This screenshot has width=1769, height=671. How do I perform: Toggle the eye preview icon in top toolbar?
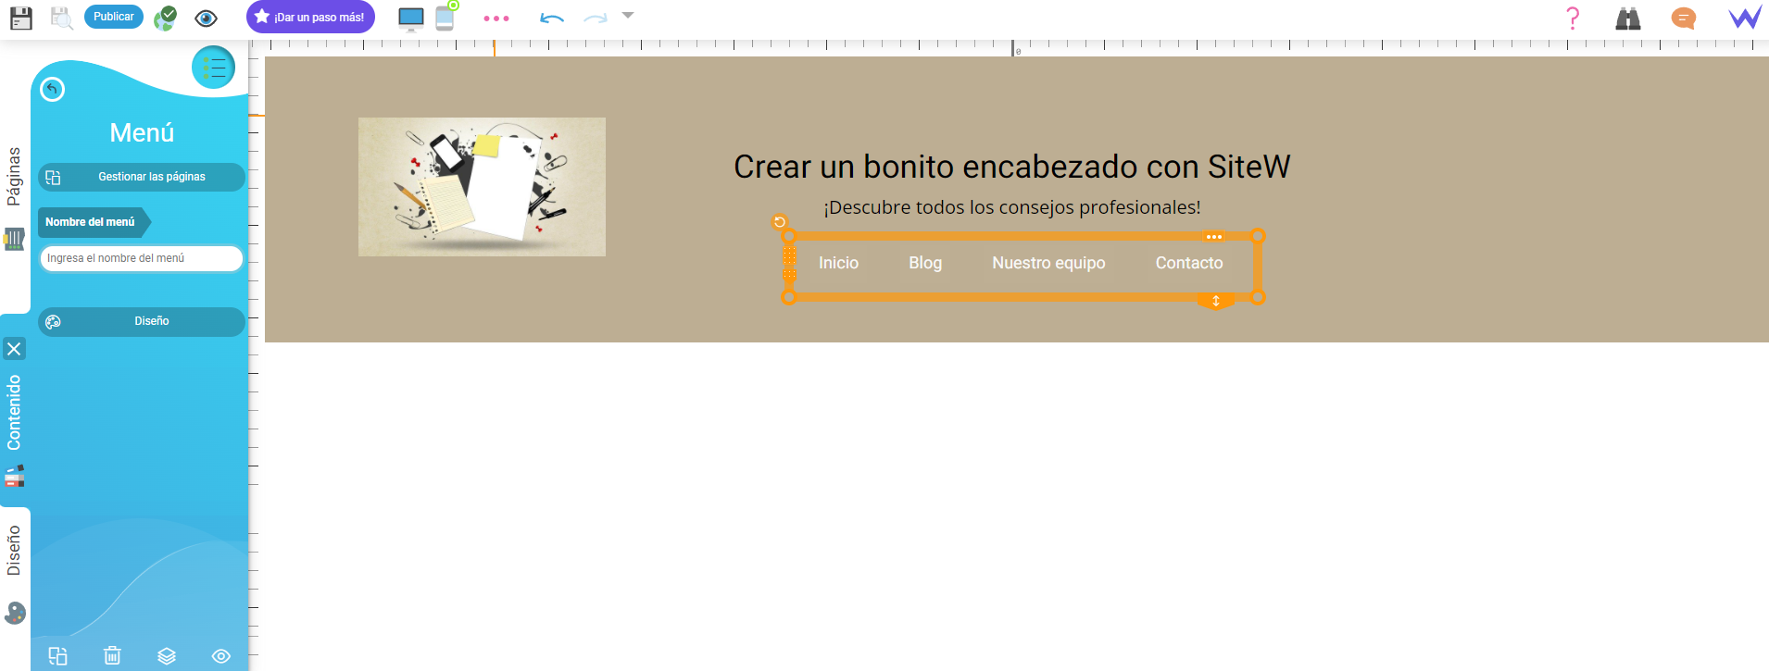coord(207,18)
